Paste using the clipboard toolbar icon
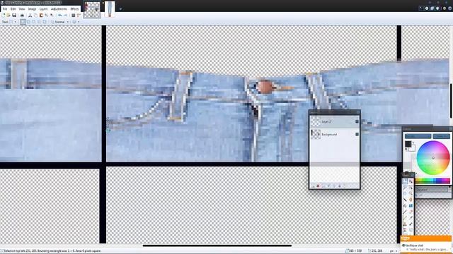Image resolution: width=453 pixels, height=254 pixels. (x=41, y=16)
